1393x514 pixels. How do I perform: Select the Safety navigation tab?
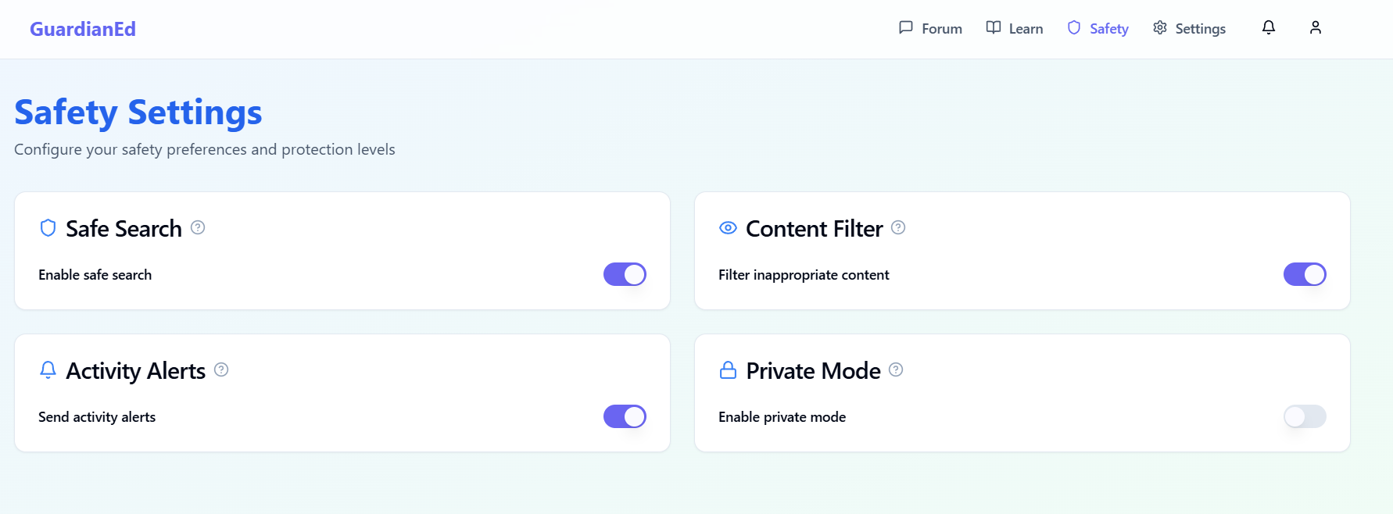point(1098,29)
